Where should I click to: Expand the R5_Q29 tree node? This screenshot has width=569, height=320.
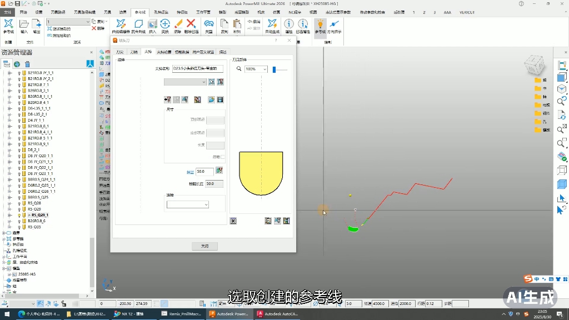[x=9, y=209]
